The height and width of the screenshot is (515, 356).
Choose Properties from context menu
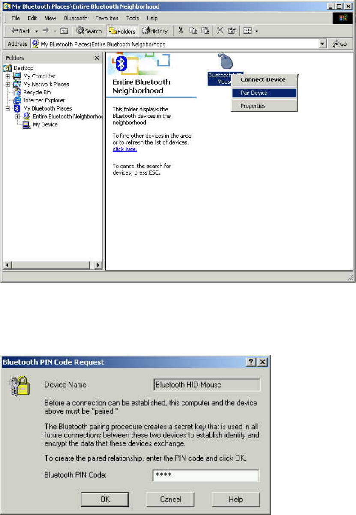tap(264, 106)
